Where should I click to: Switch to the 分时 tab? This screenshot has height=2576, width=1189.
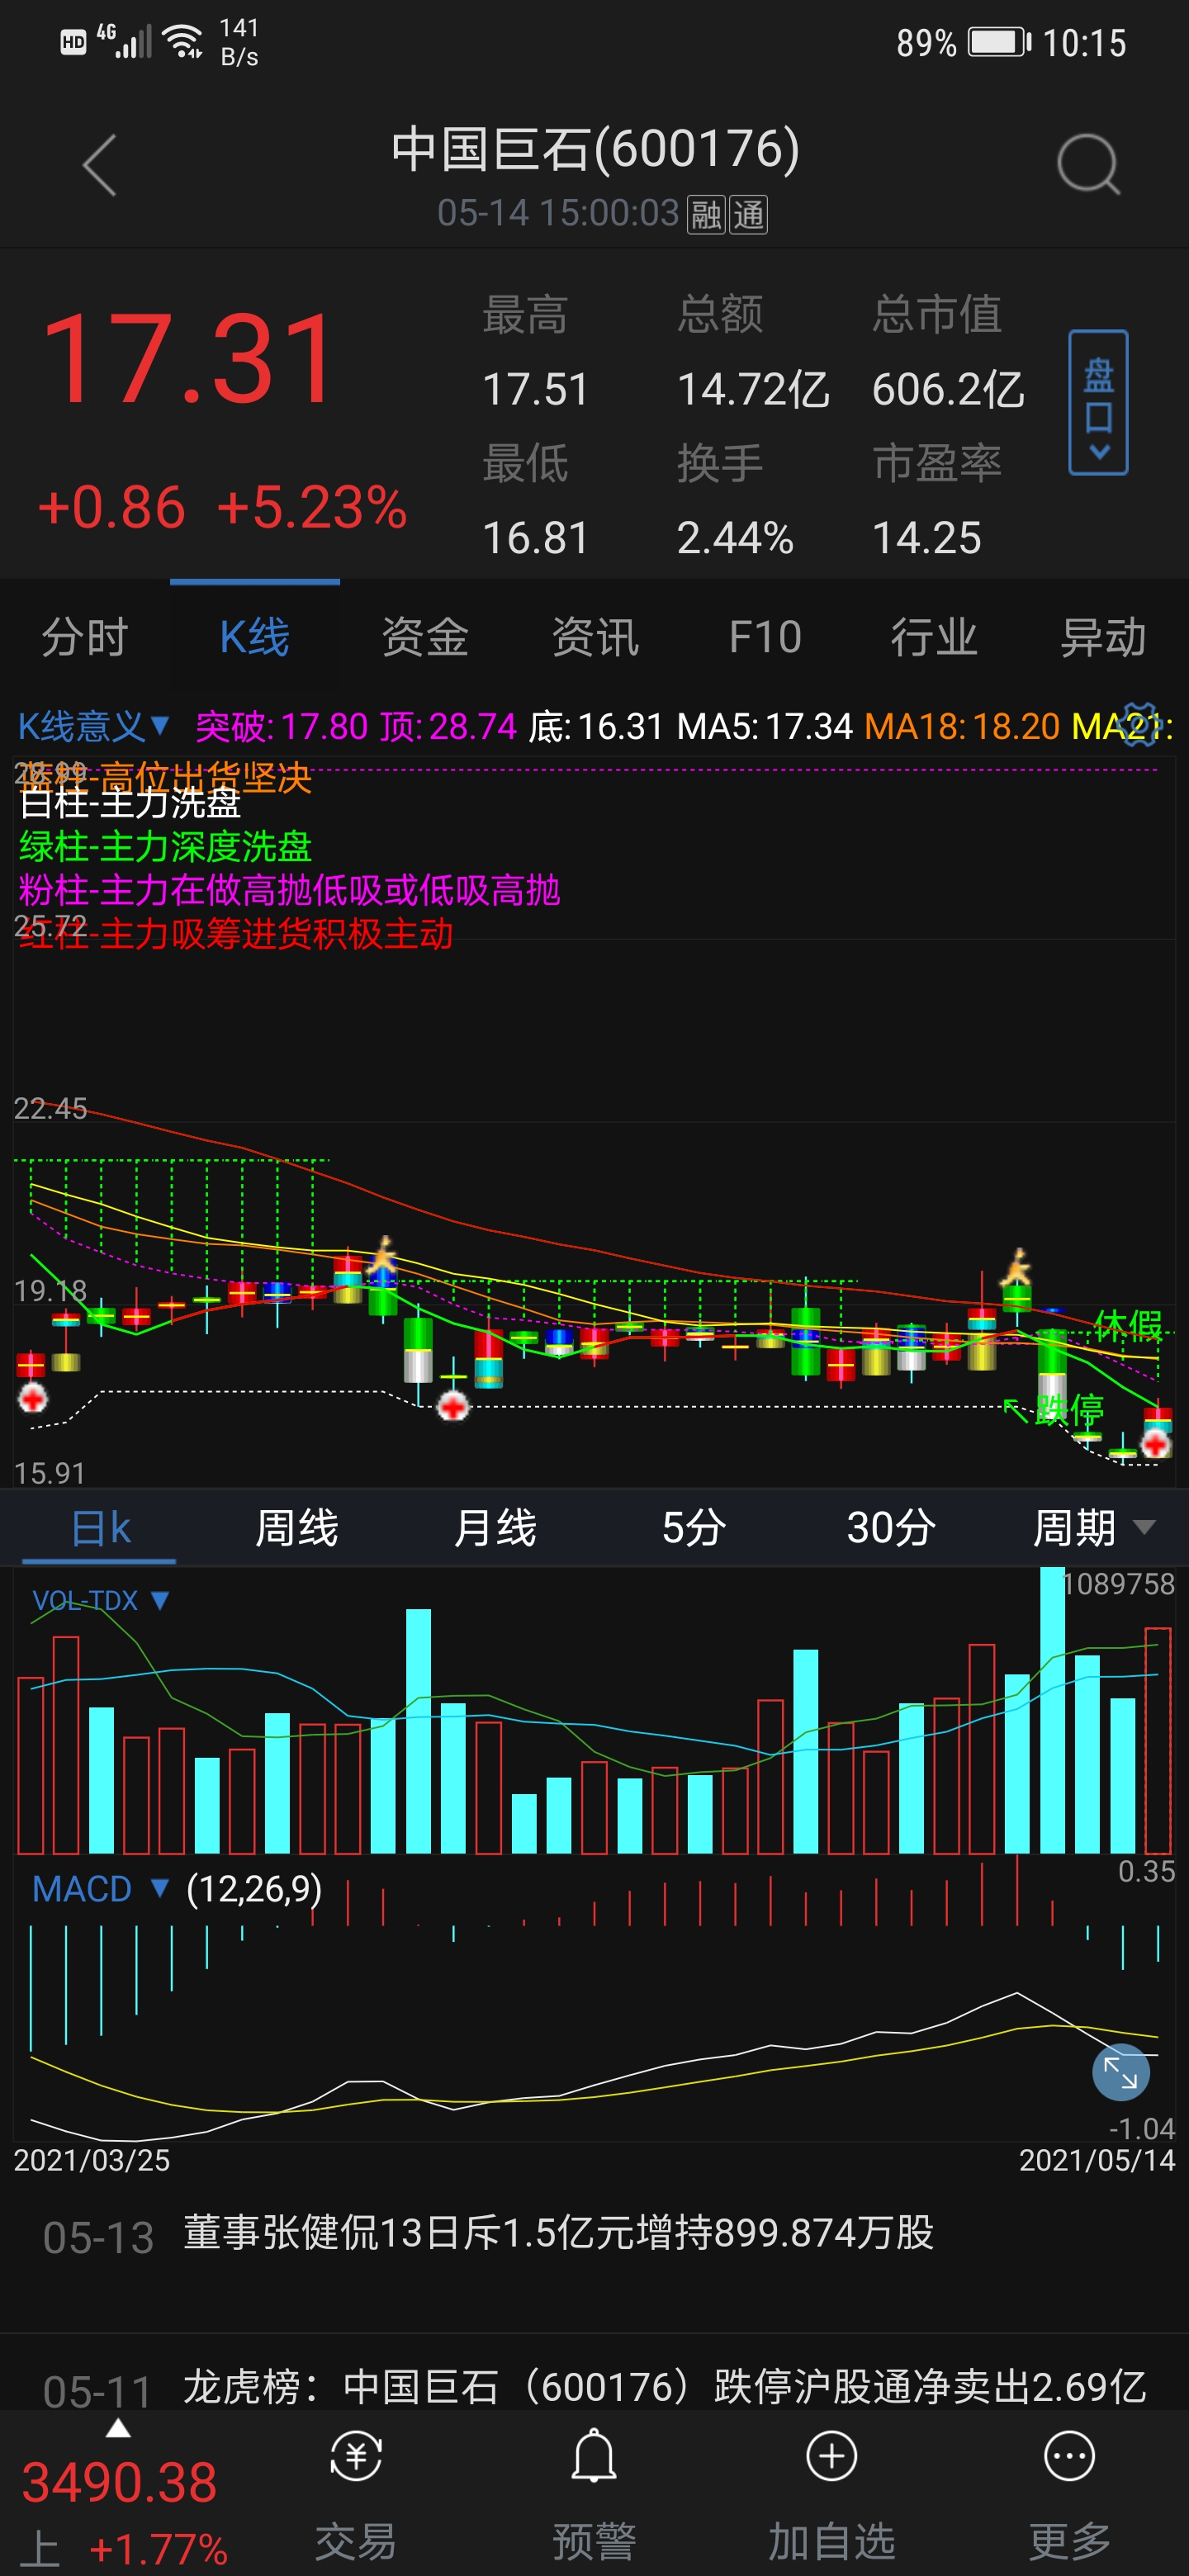[85, 637]
